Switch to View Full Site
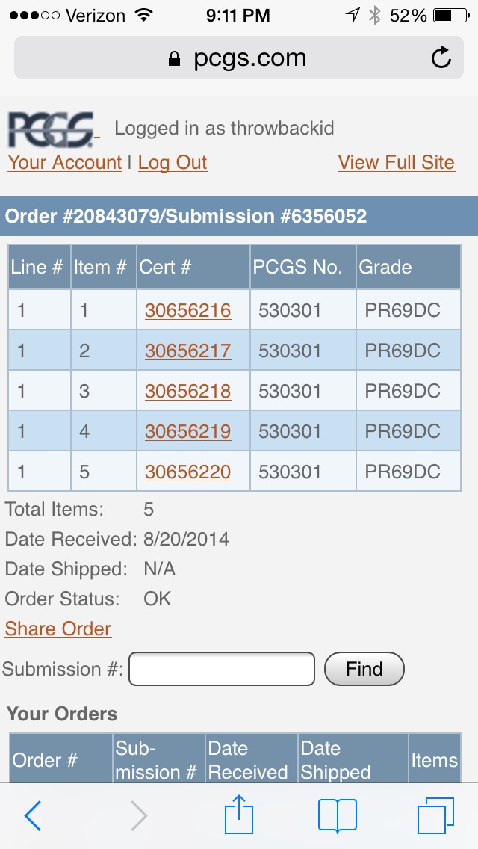This screenshot has width=478, height=849. tap(397, 162)
